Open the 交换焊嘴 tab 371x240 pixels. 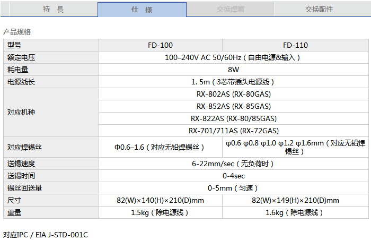click(231, 9)
